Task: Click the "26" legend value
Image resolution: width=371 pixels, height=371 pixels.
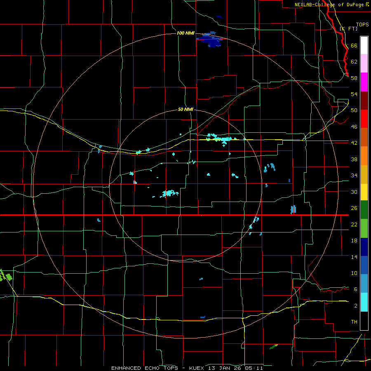Action: pos(354,208)
